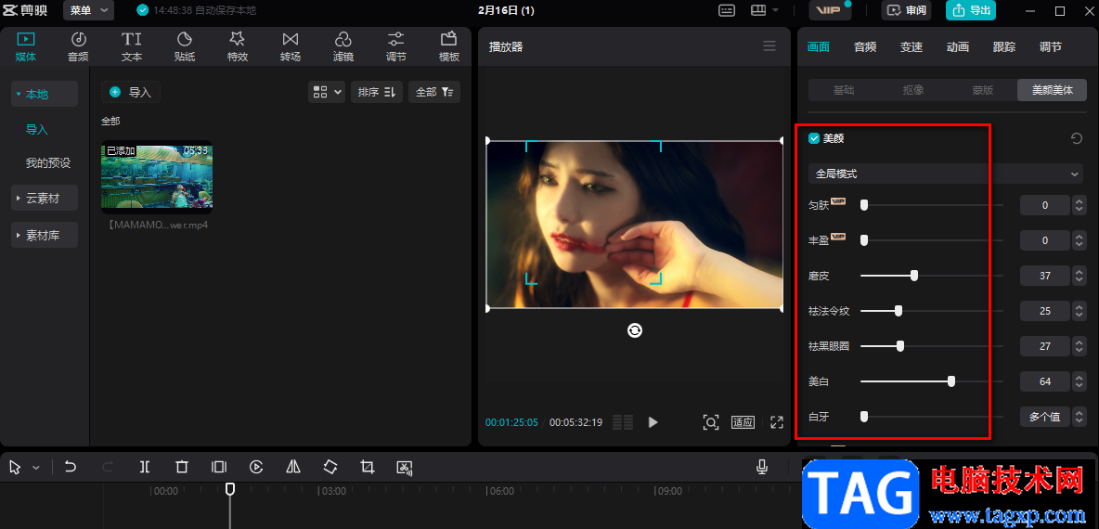The height and width of the screenshot is (529, 1099).
Task: Select the 蒙版 sub-tab
Action: point(982,90)
